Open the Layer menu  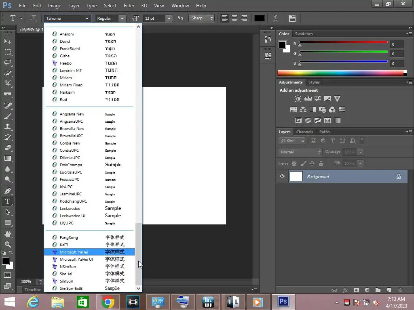pos(74,6)
